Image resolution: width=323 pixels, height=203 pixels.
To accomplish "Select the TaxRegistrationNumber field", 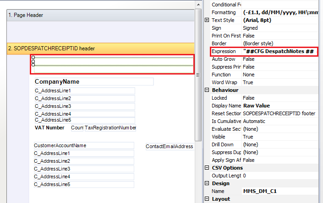I will [110, 128].
